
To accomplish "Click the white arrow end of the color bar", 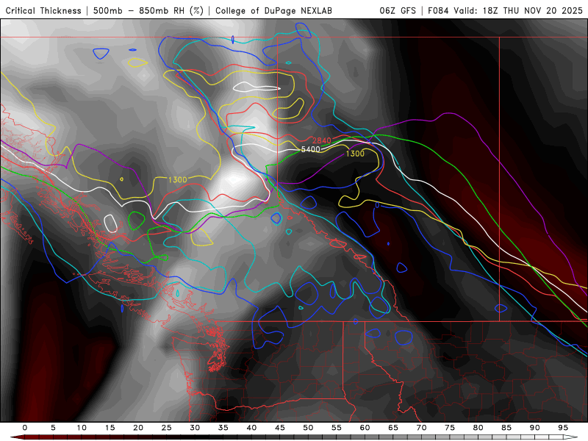I will [570, 437].
